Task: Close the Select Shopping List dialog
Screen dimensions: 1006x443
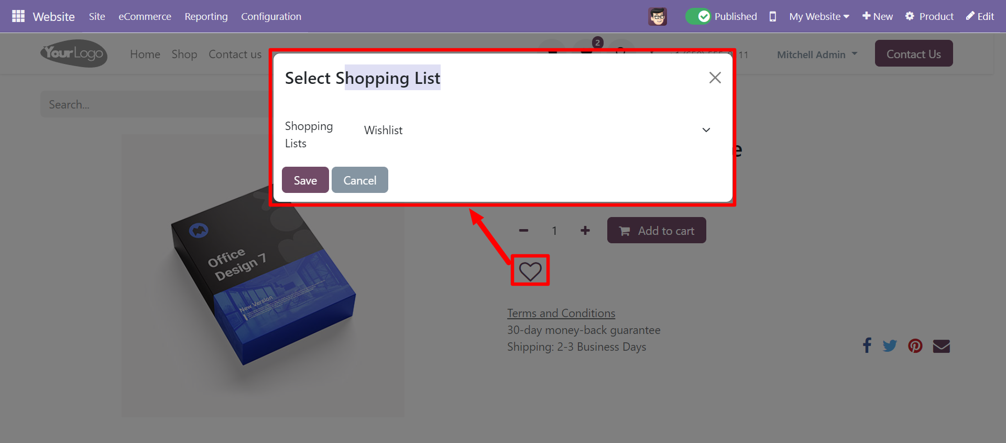Action: point(715,78)
